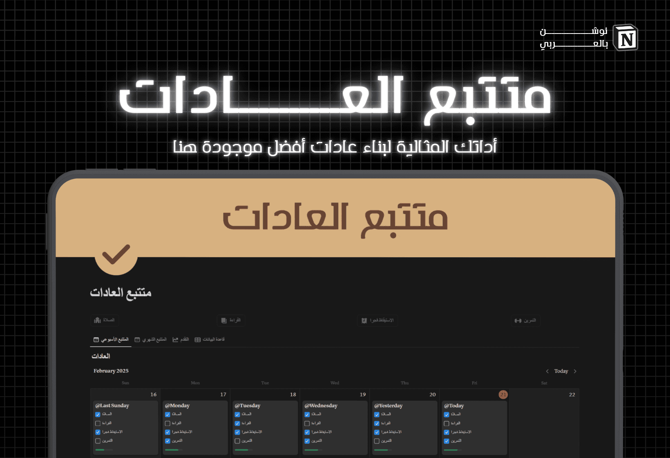Switch to التقدم tab
Image resolution: width=670 pixels, height=458 pixels.
click(x=181, y=339)
